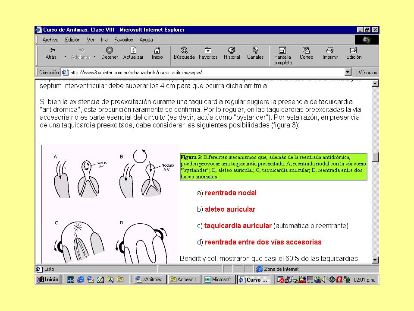Click the green "Figura 3" caption box
414x311 pixels.
point(273,167)
